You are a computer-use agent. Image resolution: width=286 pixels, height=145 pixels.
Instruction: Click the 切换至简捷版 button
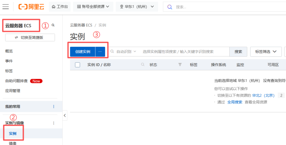(30, 38)
